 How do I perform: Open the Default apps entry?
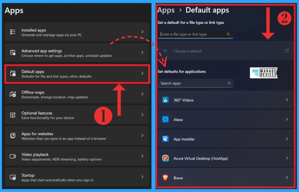tap(77, 74)
